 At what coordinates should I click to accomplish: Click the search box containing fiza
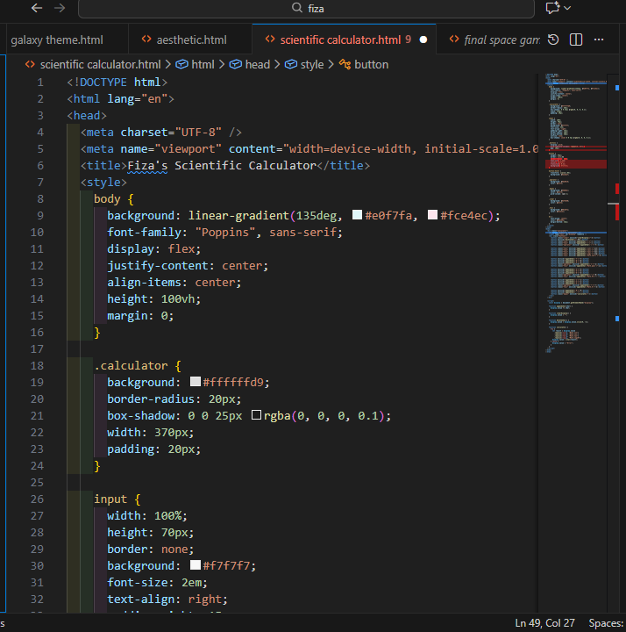[307, 8]
